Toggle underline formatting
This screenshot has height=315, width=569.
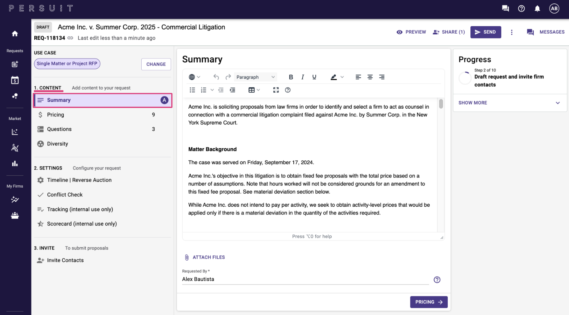click(x=314, y=77)
